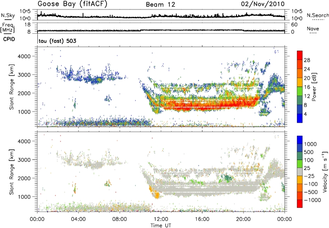
Task: Click the '4000' tick on Power panel axis
Action: tap(24, 56)
